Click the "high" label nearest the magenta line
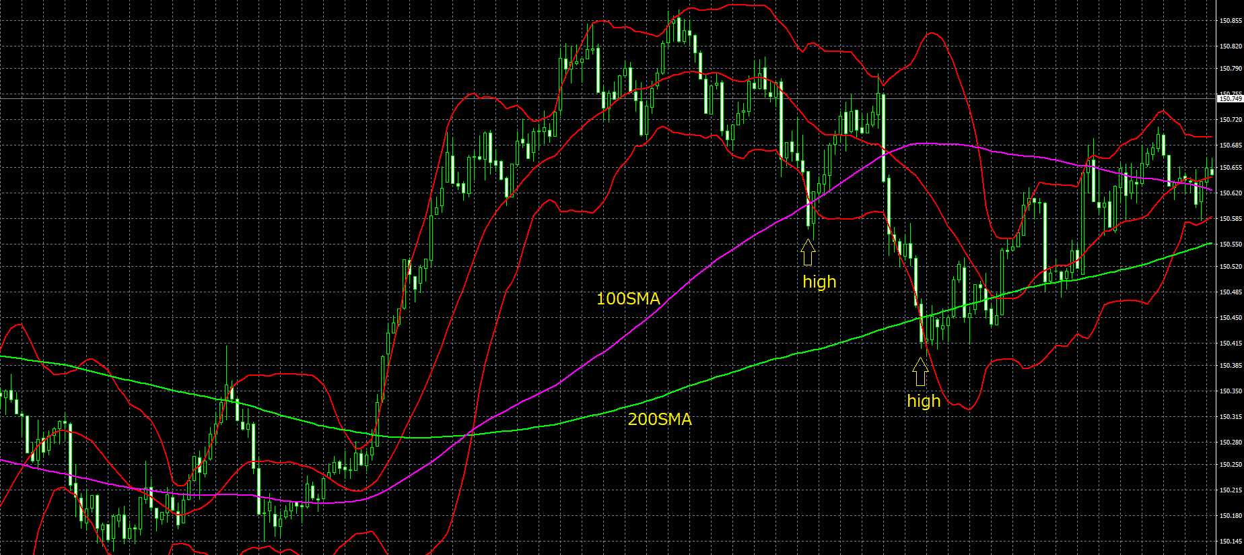 (x=819, y=282)
